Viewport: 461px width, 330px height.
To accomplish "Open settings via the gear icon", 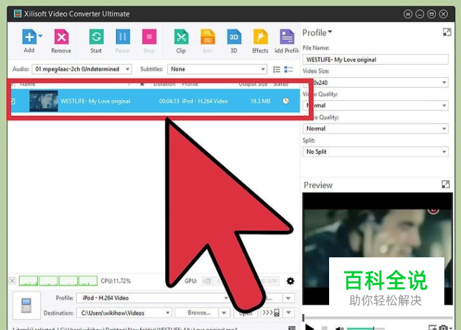I will (290, 281).
